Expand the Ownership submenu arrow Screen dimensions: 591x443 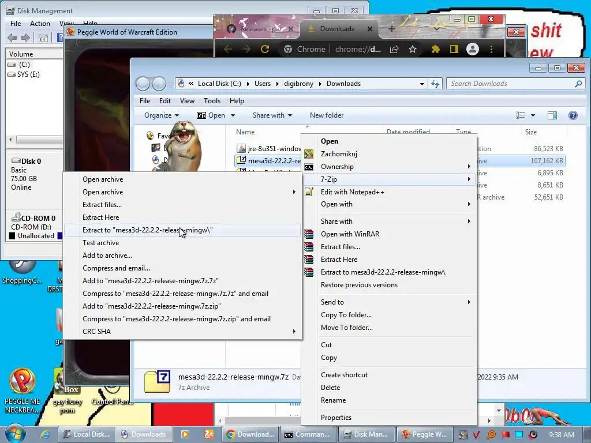[x=469, y=167]
